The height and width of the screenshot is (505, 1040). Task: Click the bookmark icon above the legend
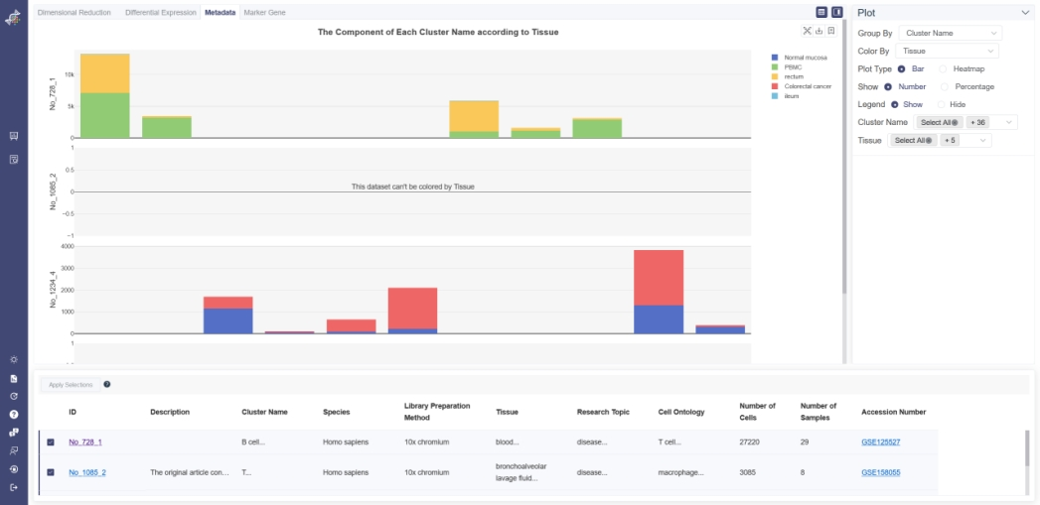tap(830, 31)
